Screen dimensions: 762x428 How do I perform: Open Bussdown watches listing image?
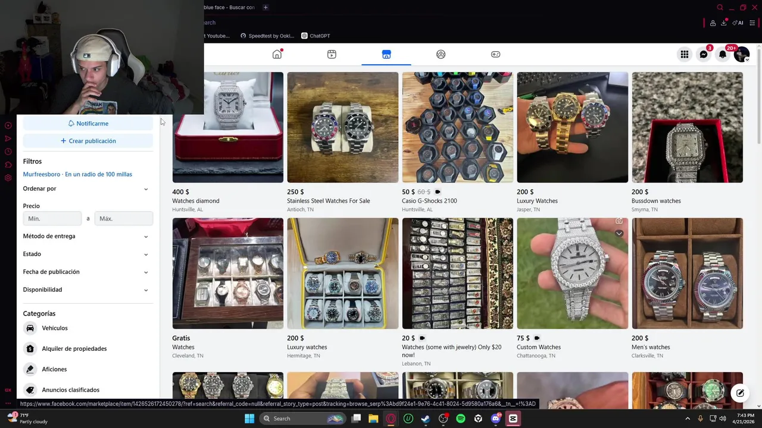tap(687, 127)
